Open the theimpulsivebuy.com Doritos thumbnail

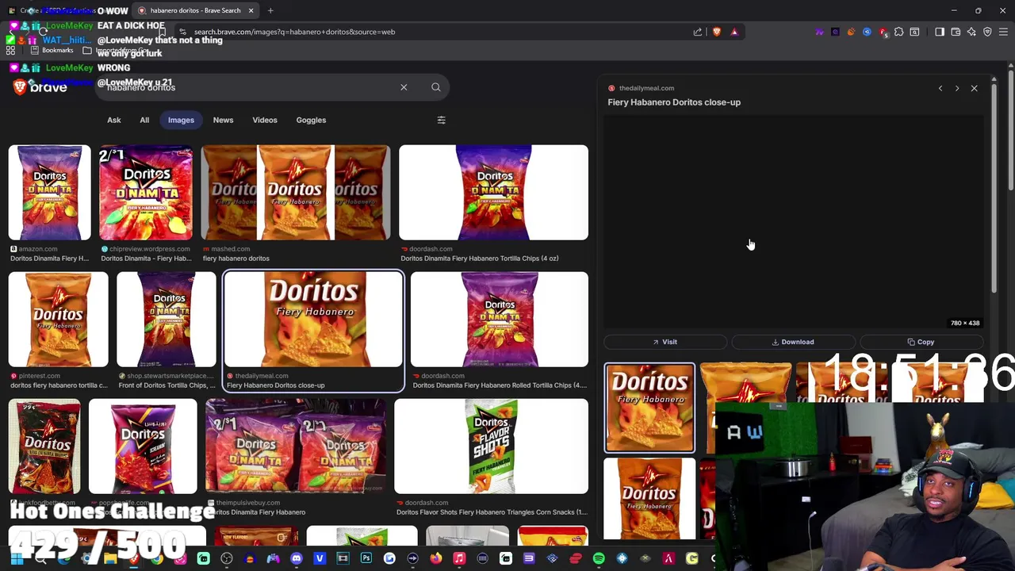296,446
